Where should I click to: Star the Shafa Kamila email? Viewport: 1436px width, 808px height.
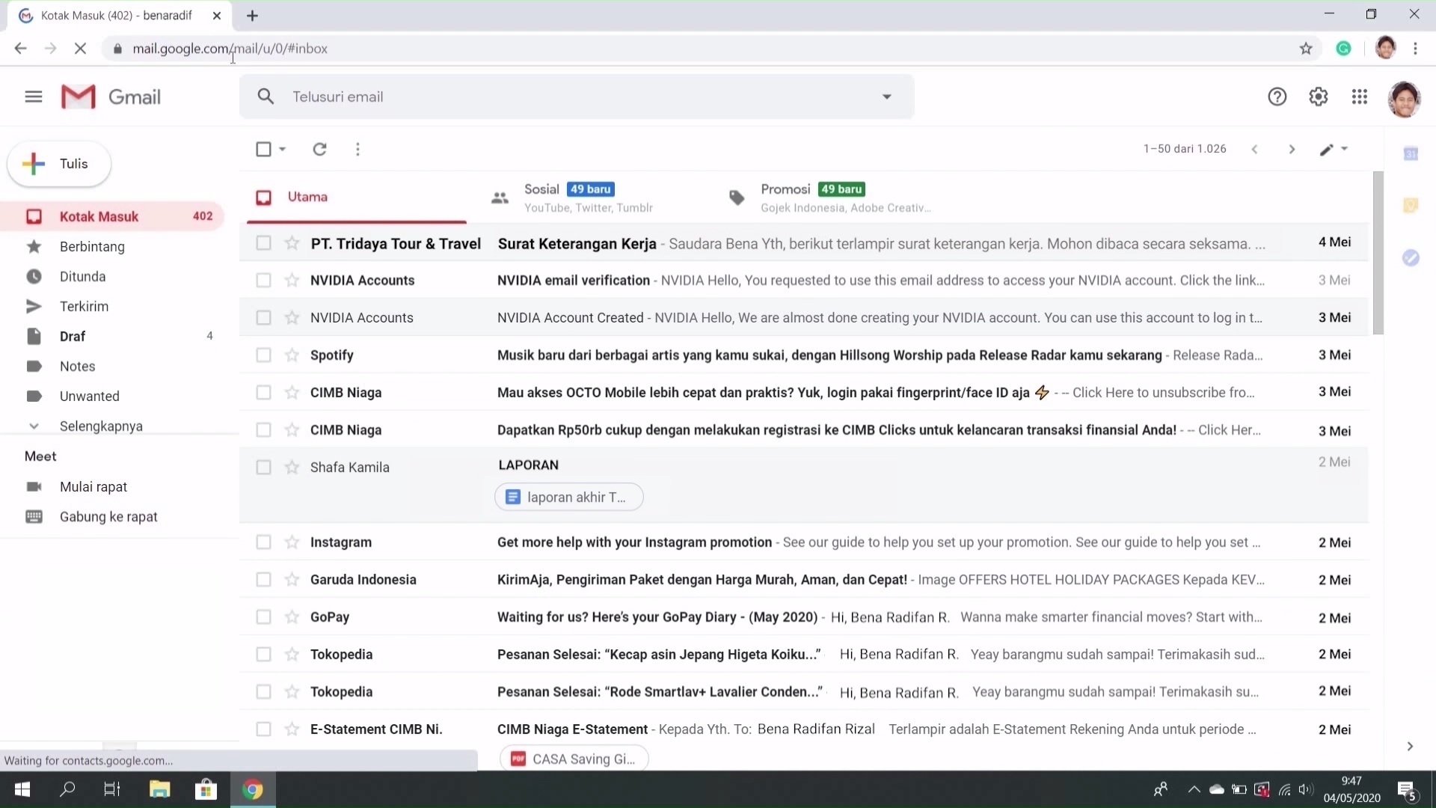click(292, 468)
